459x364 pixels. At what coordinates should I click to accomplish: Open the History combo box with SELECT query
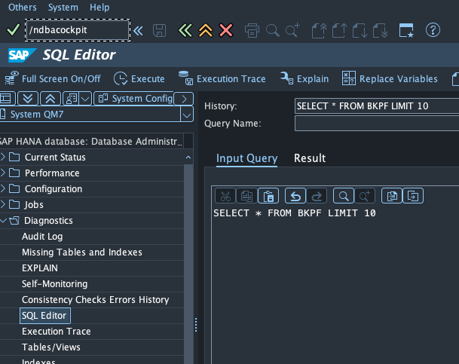[x=377, y=106]
